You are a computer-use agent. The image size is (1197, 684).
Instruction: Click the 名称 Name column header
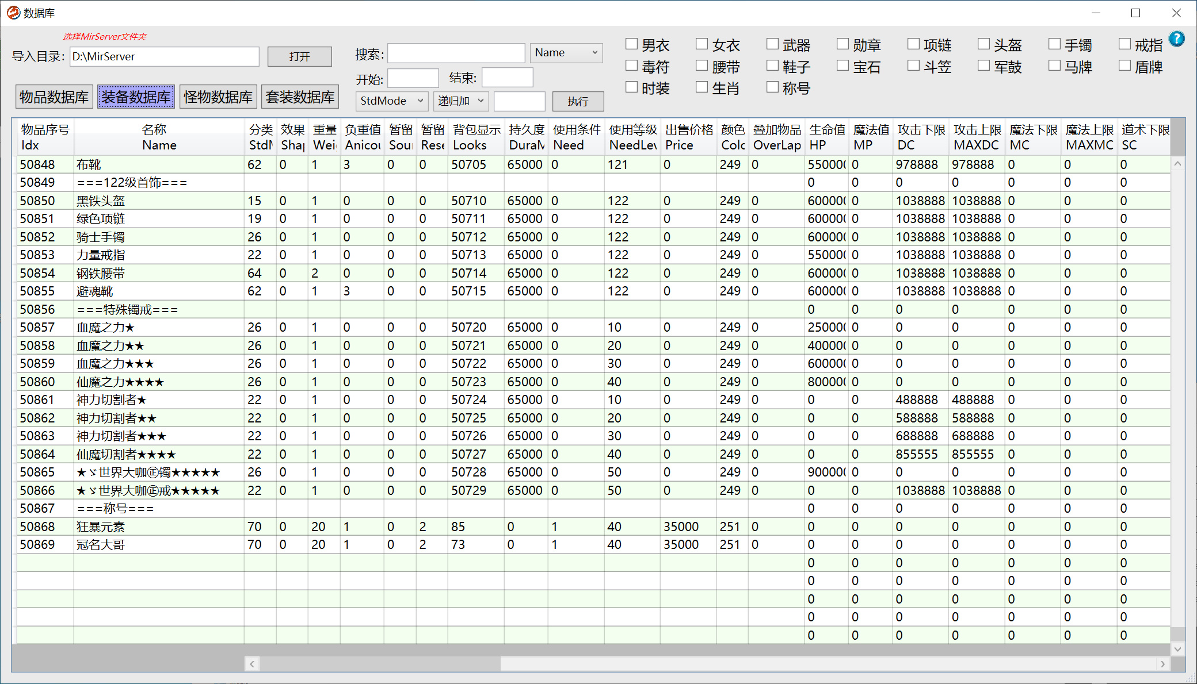(159, 137)
